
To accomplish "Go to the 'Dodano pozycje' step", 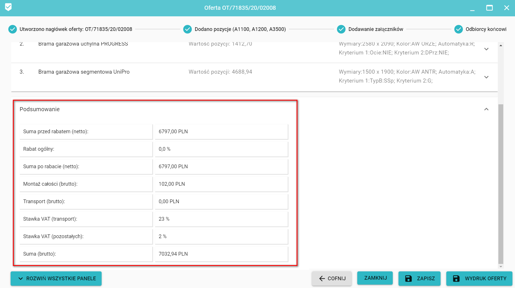I will pos(240,29).
